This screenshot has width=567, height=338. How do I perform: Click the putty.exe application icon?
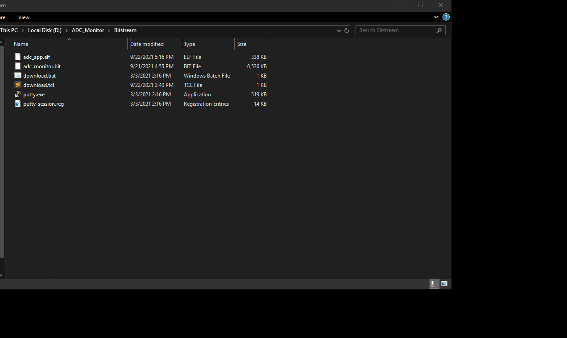point(18,95)
